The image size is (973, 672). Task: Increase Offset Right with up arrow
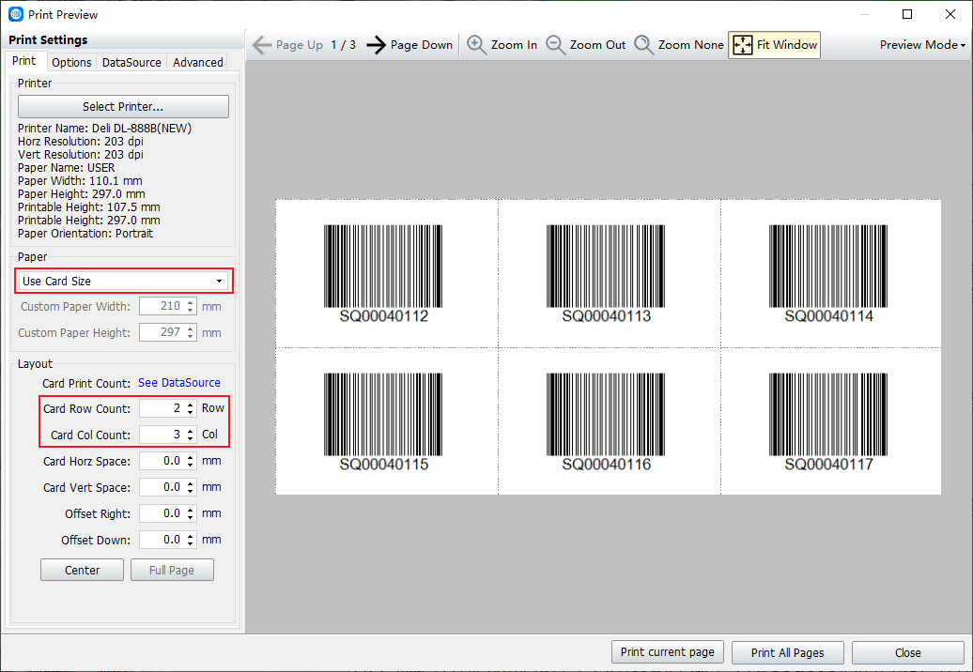pos(191,510)
